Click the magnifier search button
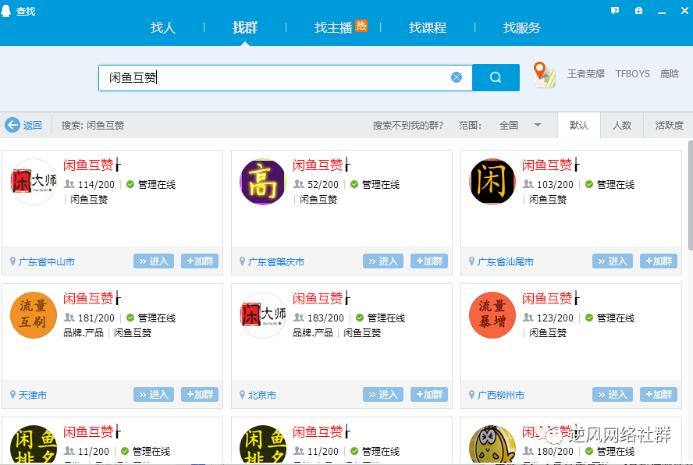The width and height of the screenshot is (693, 465). [x=496, y=77]
